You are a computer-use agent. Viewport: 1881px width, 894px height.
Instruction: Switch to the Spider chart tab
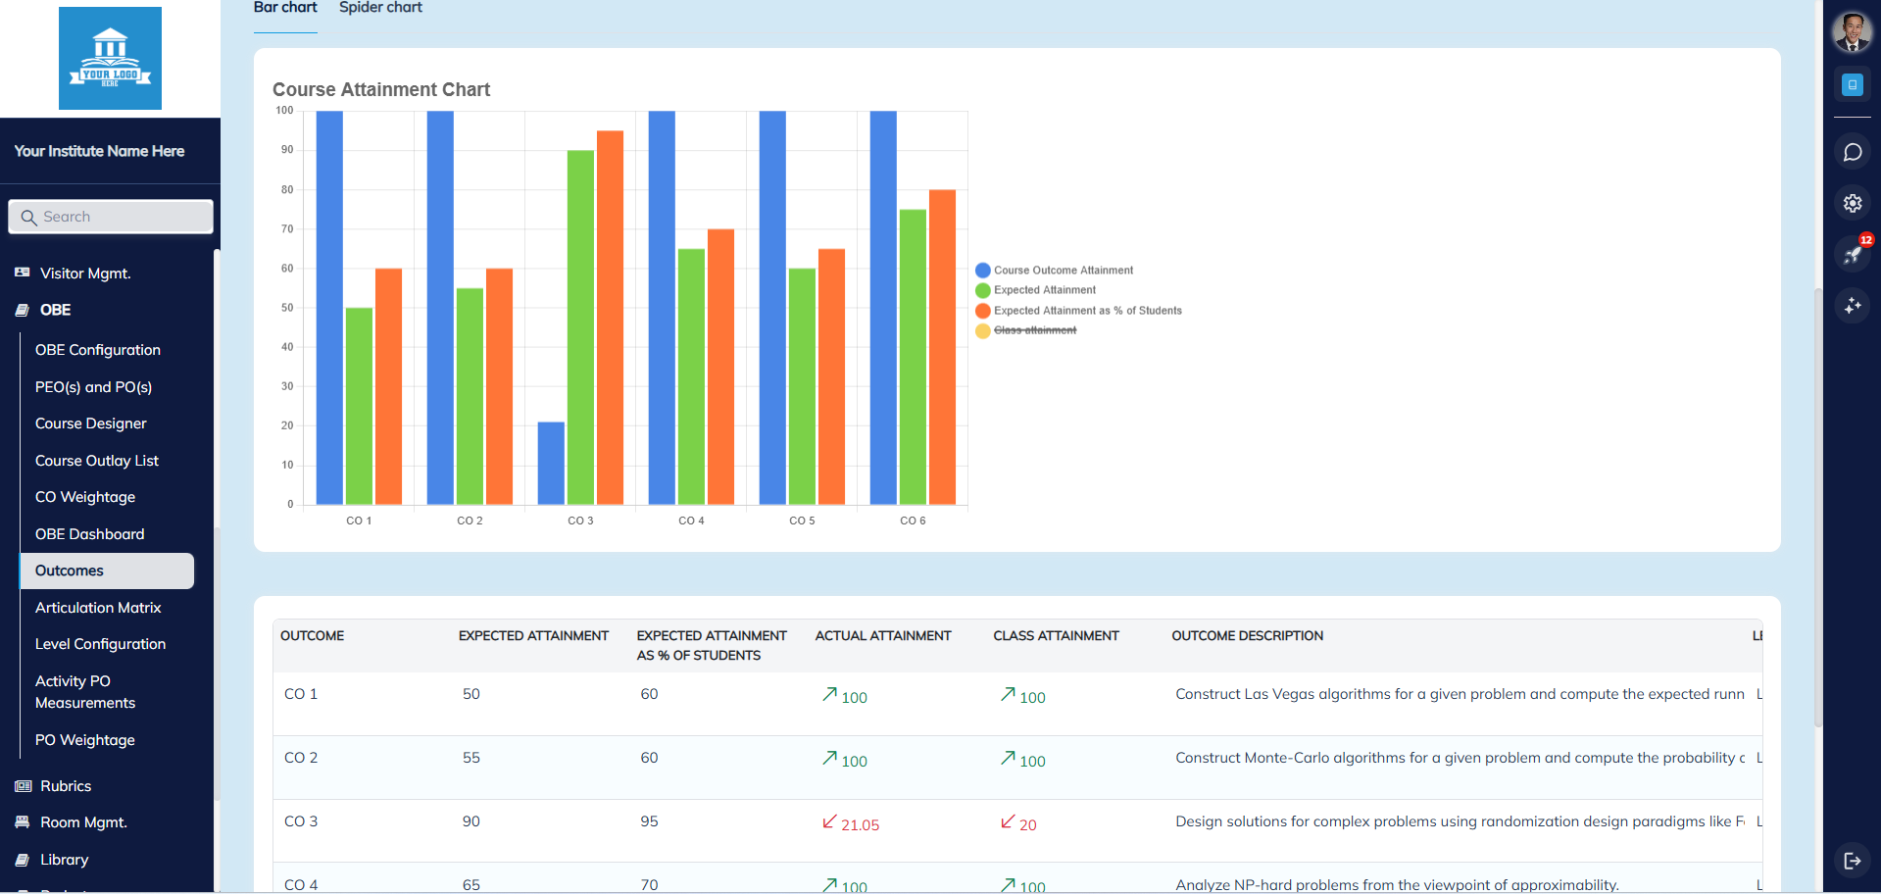380,8
